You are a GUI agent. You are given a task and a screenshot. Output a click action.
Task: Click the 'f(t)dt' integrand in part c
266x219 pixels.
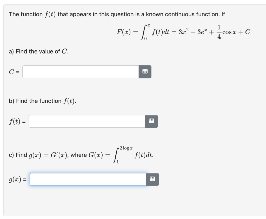click(x=144, y=155)
